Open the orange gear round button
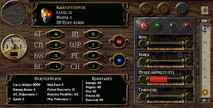 click(x=164, y=9)
